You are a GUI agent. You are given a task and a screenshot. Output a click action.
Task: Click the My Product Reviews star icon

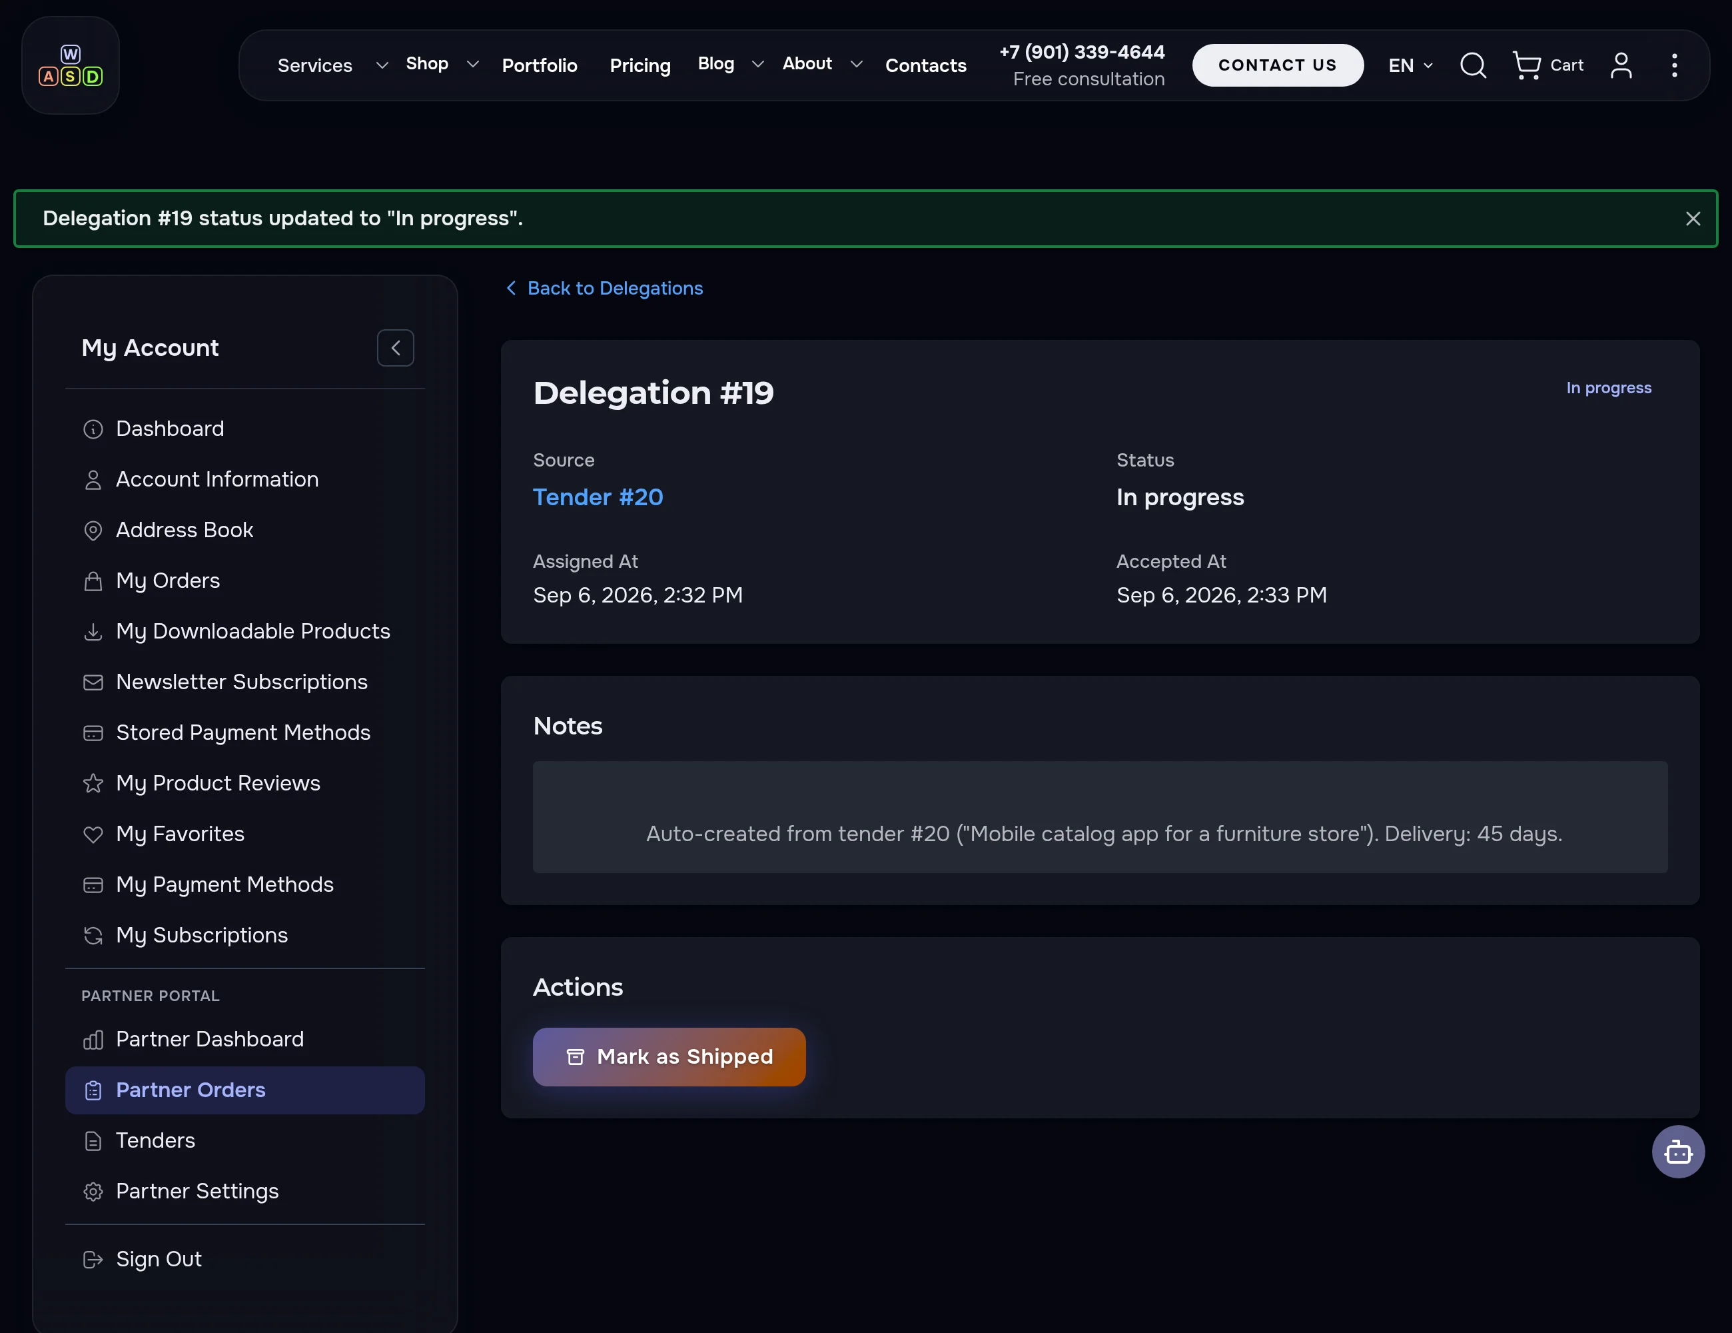[93, 783]
